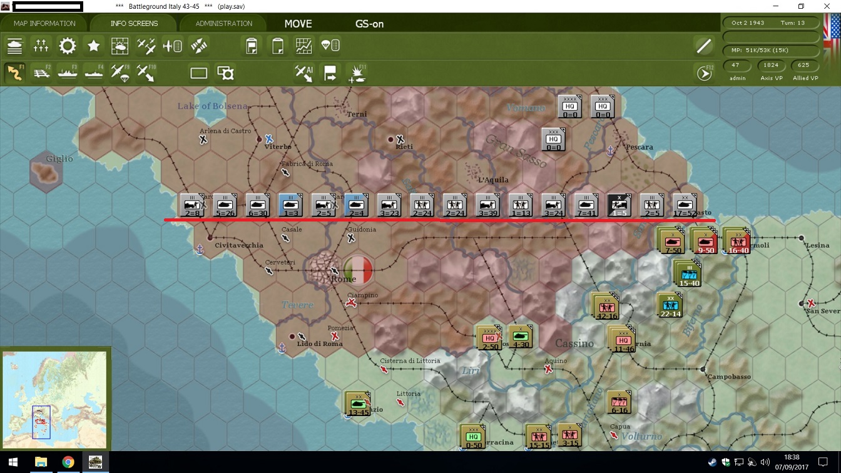Select F9 air transport parachute mode
Image resolution: width=841 pixels, height=473 pixels.
tap(120, 73)
